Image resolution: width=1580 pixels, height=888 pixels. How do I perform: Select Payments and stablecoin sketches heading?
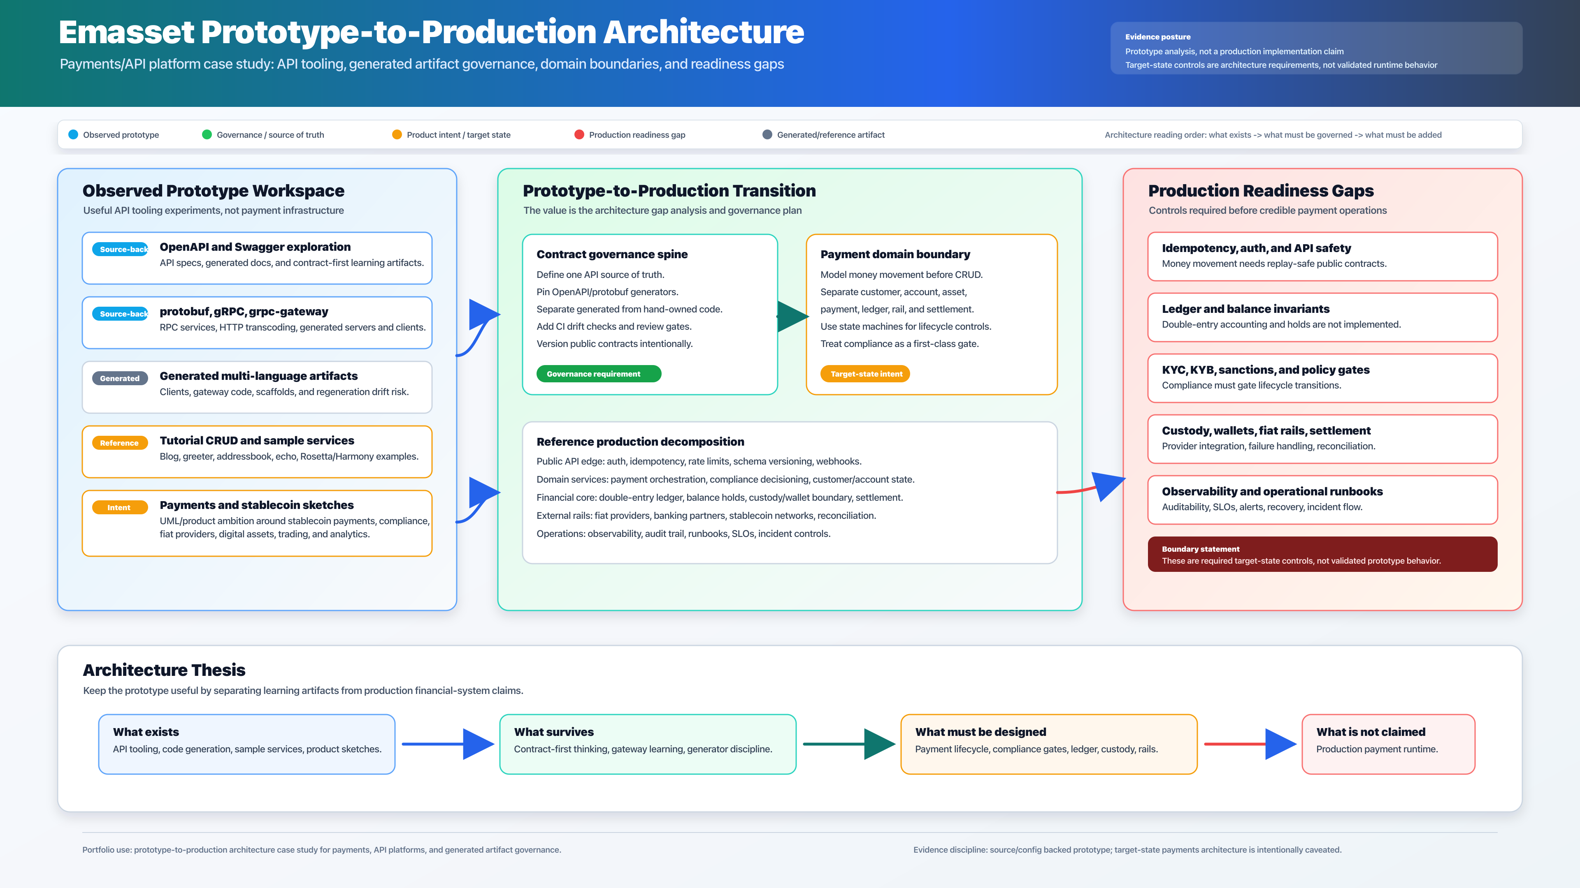(x=257, y=505)
